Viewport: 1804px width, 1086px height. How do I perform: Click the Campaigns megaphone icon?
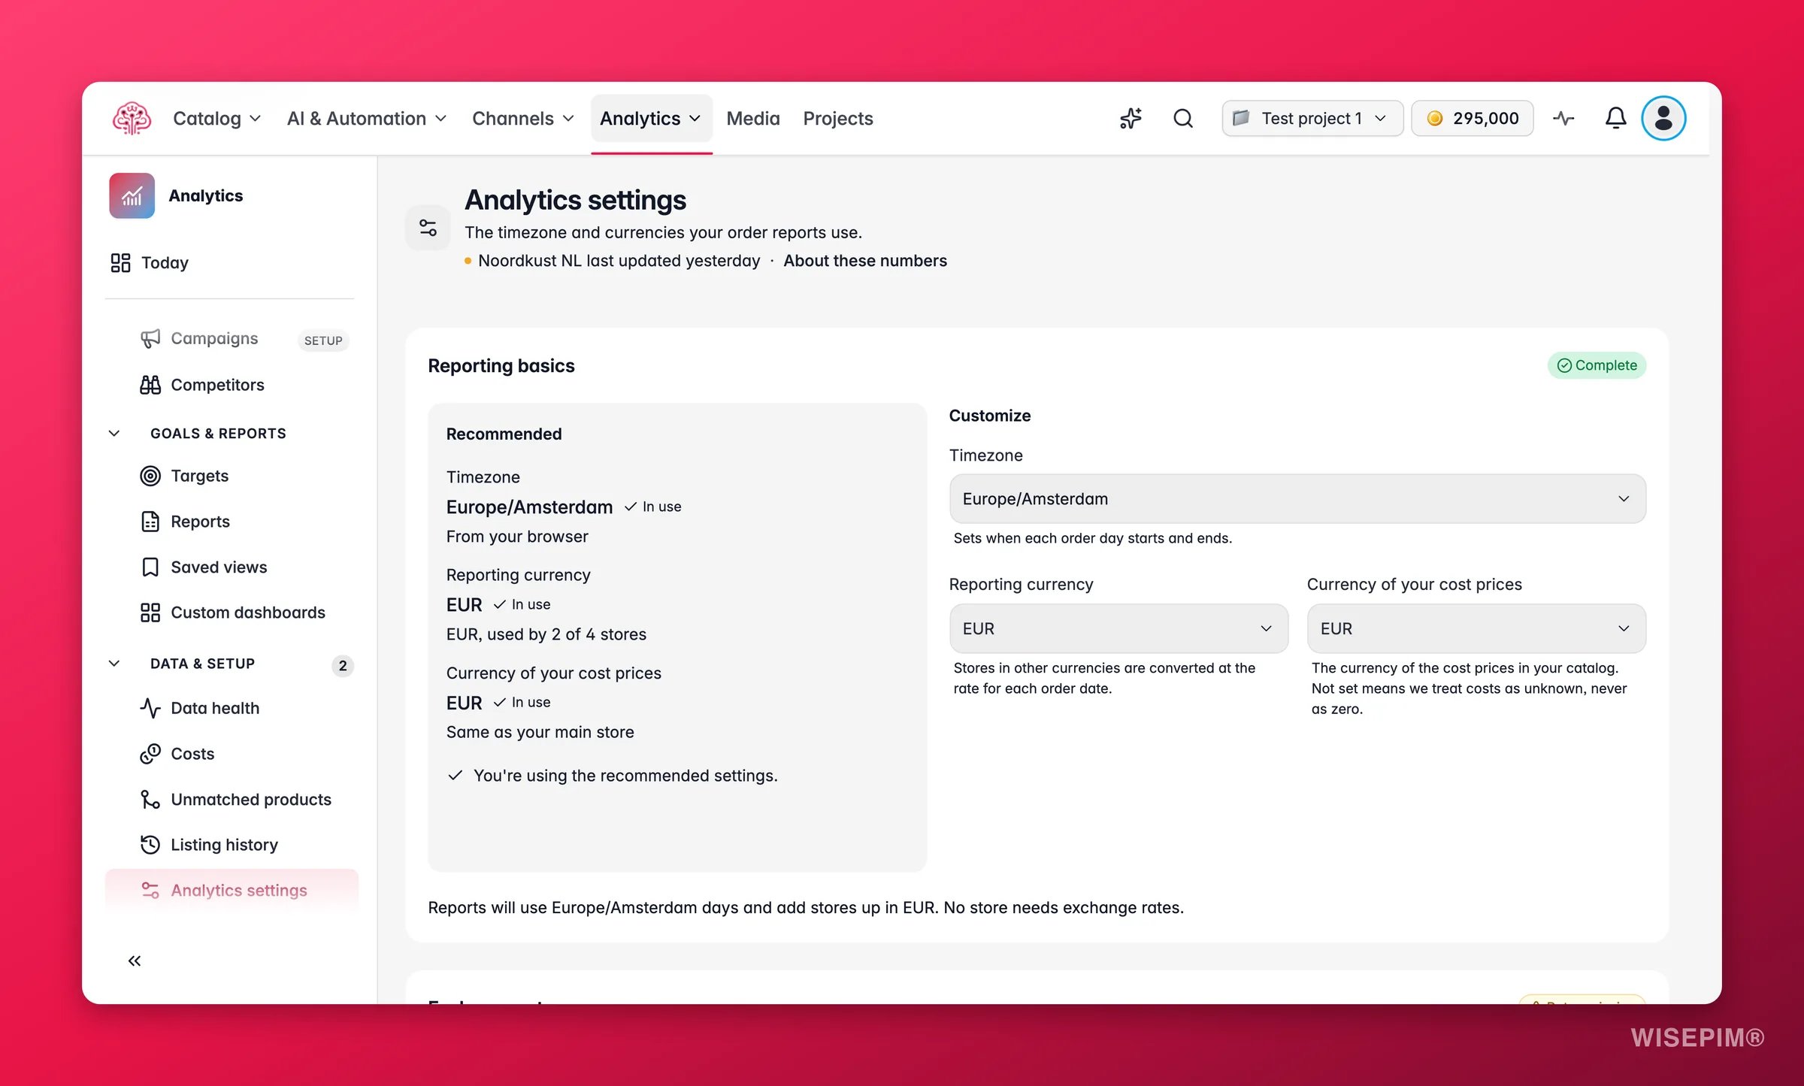[x=150, y=338]
